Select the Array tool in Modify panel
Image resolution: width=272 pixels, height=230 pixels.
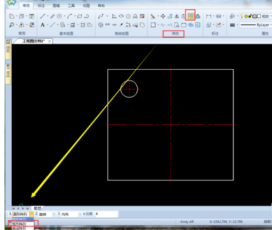click(190, 16)
